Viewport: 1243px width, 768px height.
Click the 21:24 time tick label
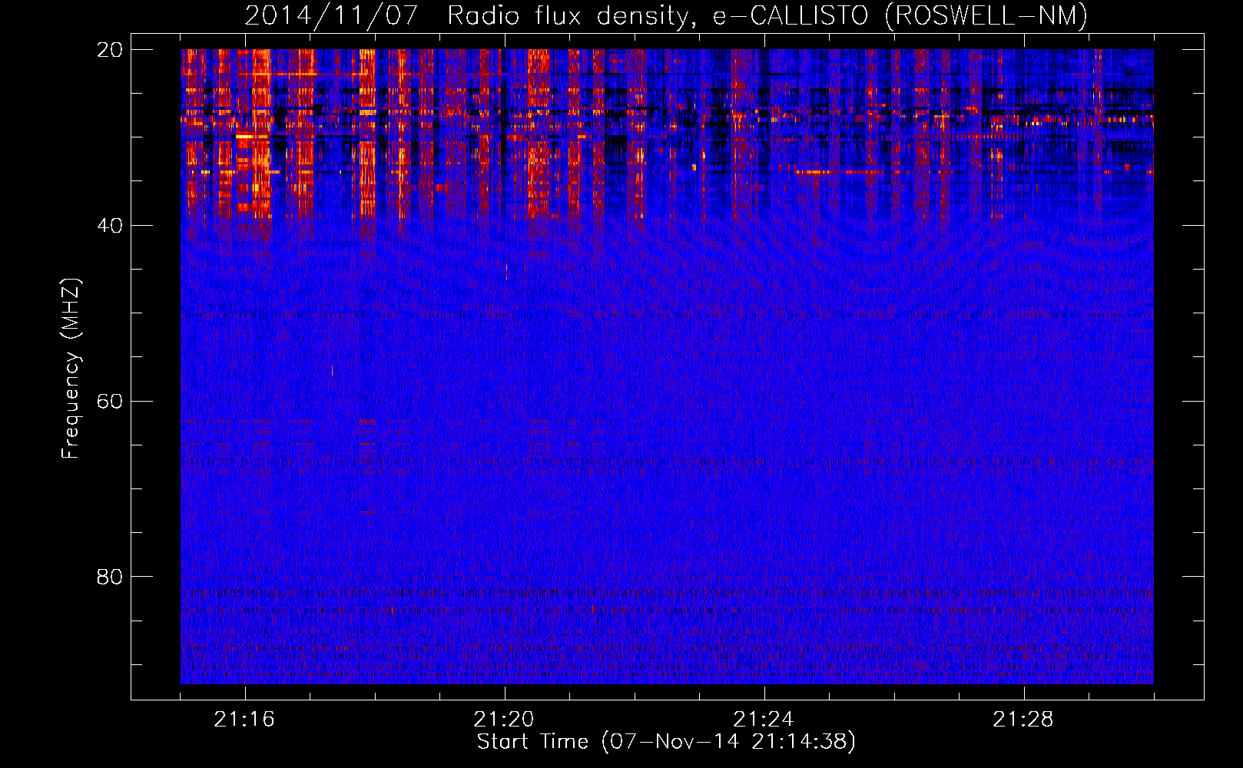(x=764, y=720)
